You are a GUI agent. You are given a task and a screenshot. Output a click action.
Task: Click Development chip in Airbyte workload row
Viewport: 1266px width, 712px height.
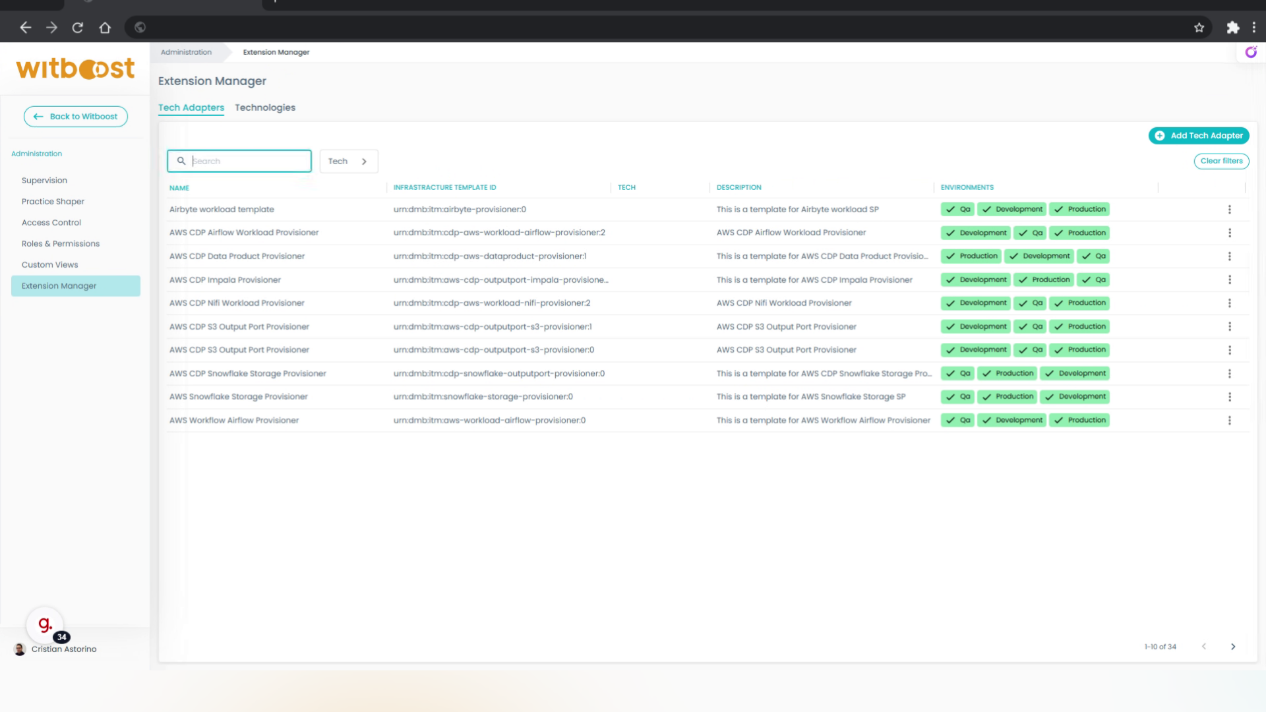[1011, 210]
